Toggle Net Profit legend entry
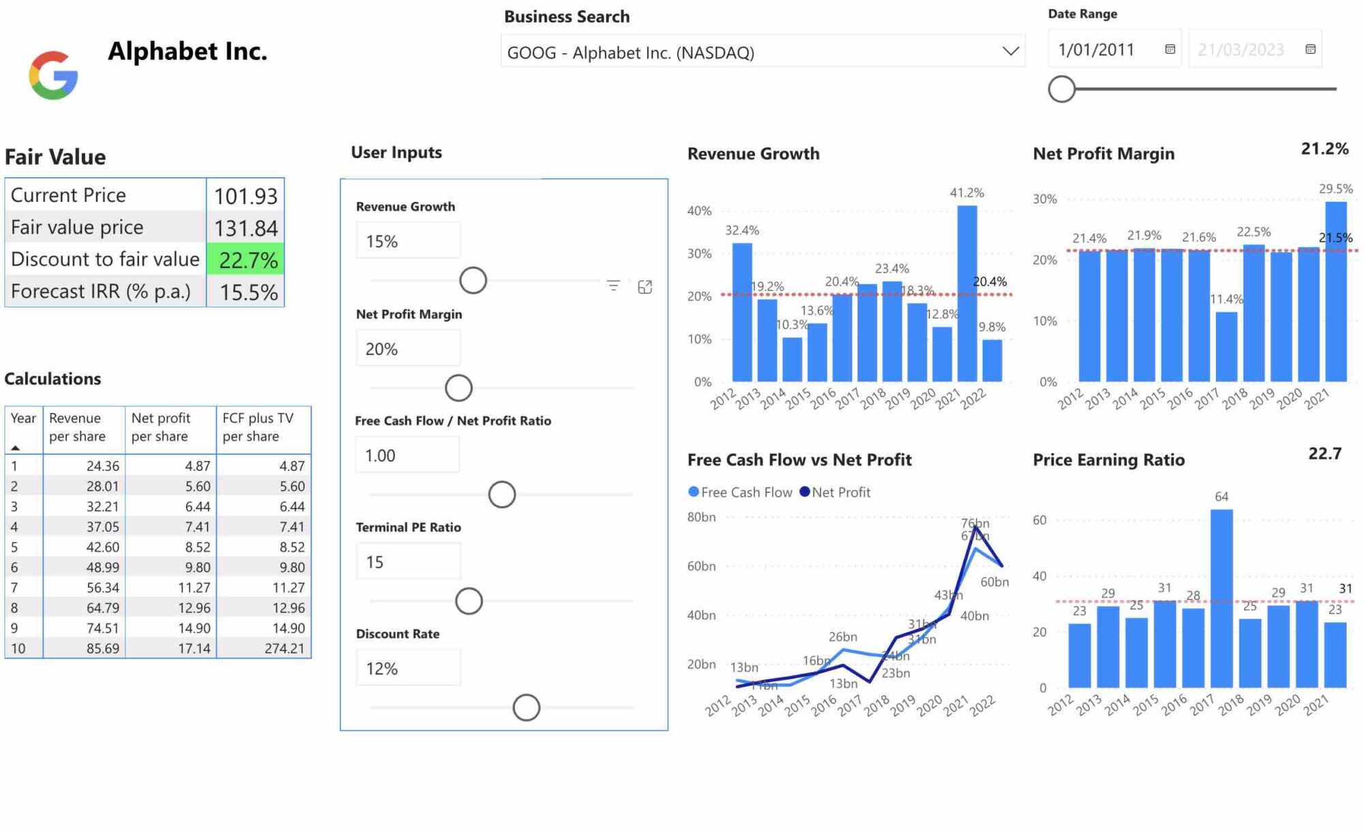1364x831 pixels. 835,492
